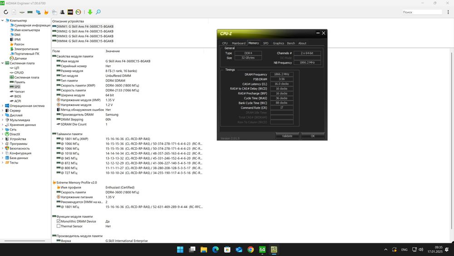Launch Google Chrome from taskbar
Viewport: 454px width, 256px height.
click(x=251, y=250)
